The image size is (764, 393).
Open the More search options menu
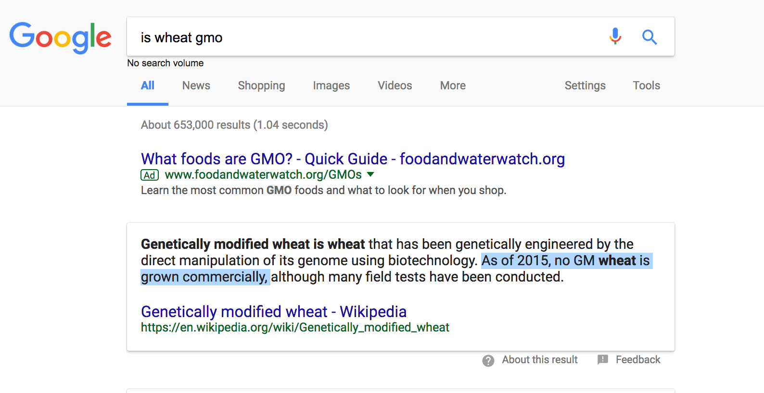click(x=453, y=86)
